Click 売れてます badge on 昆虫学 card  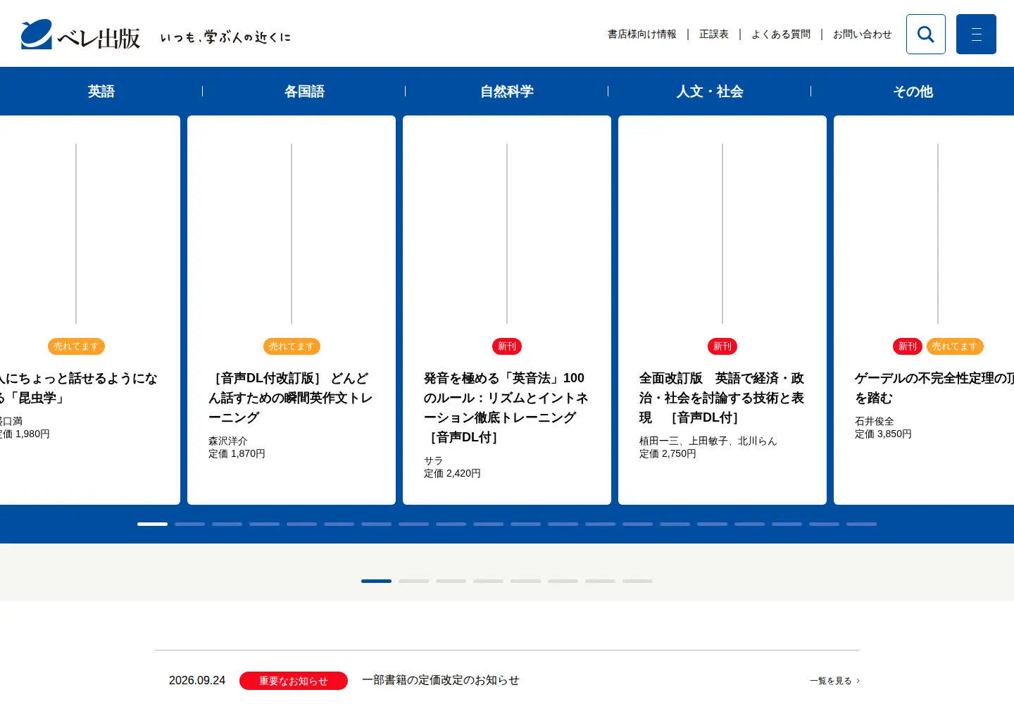point(76,346)
